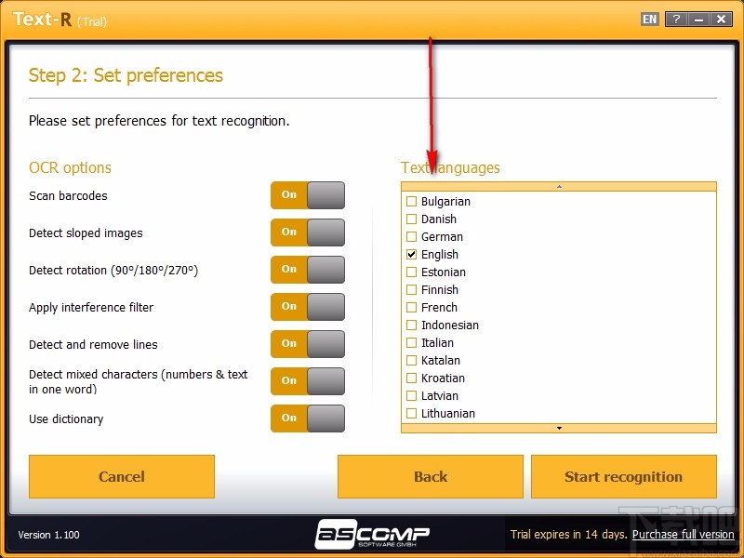Click the ASCOMP Software logo

(x=372, y=534)
